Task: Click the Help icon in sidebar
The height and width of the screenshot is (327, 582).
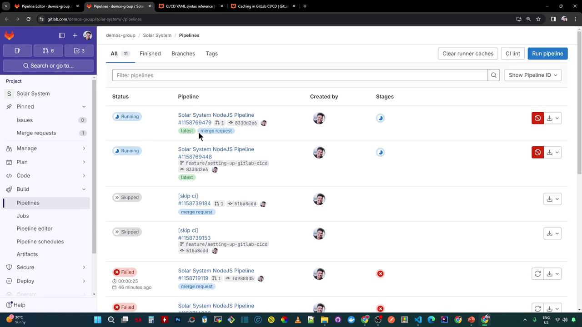Action: [x=9, y=305]
